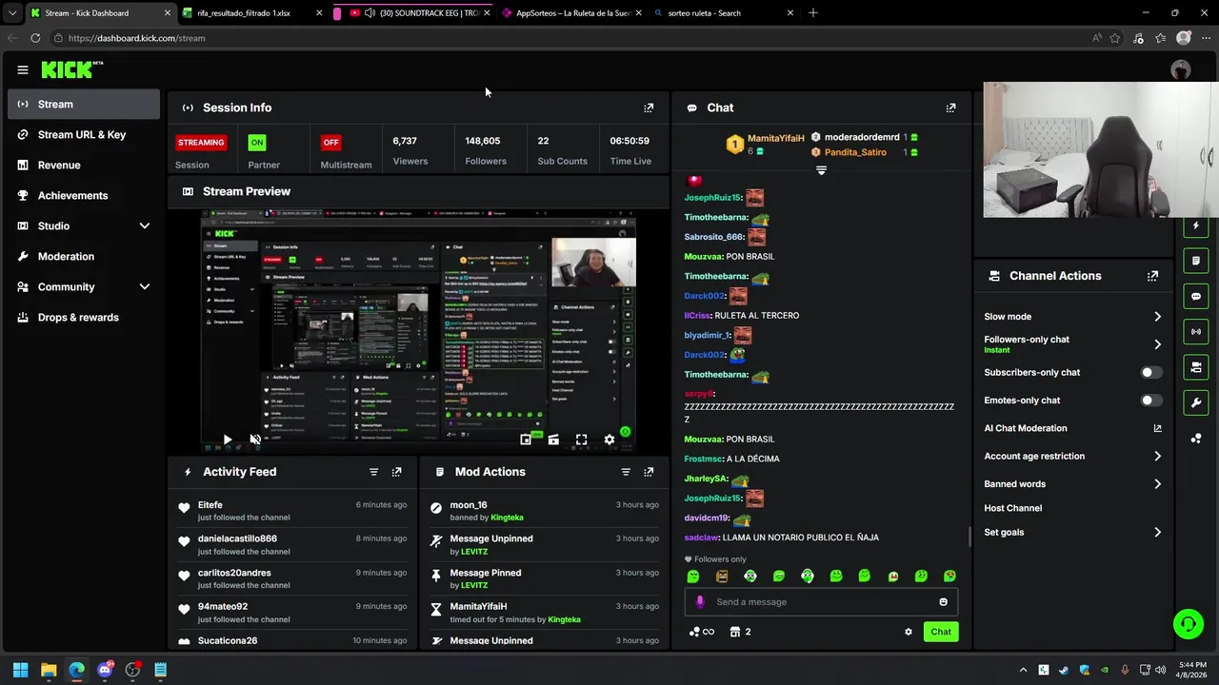The width and height of the screenshot is (1219, 685).
Task: Click the browser address bar
Action: point(571,38)
